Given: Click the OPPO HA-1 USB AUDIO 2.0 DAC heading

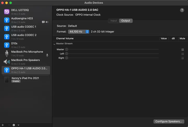Looking at the screenshot, I should 77,10.
